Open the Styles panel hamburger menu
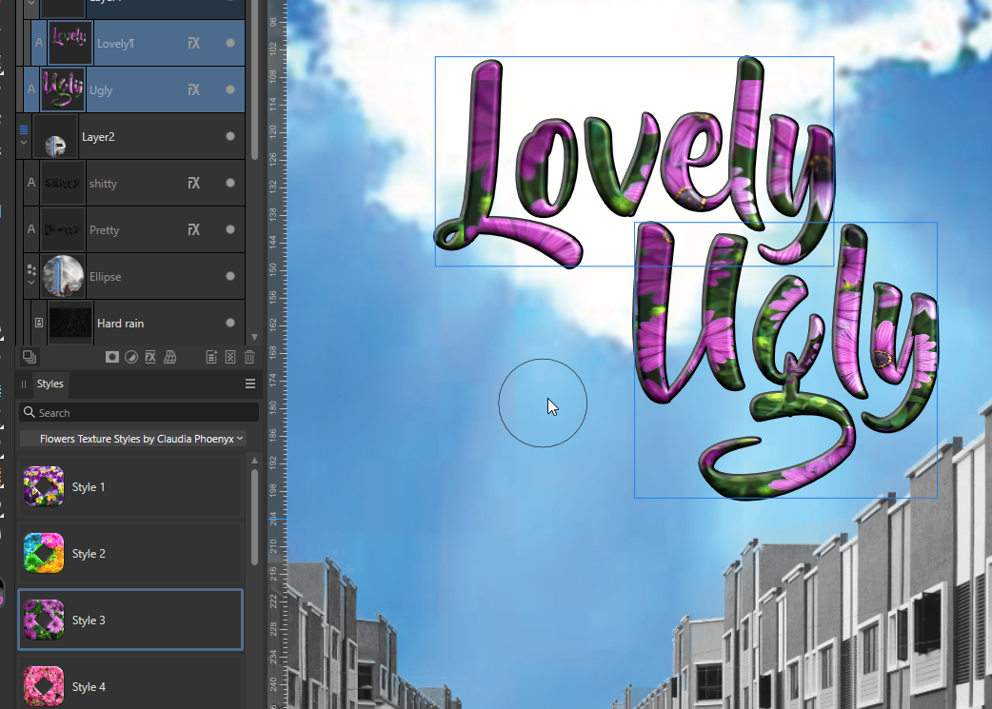Screen dimensions: 992x709 point(249,384)
